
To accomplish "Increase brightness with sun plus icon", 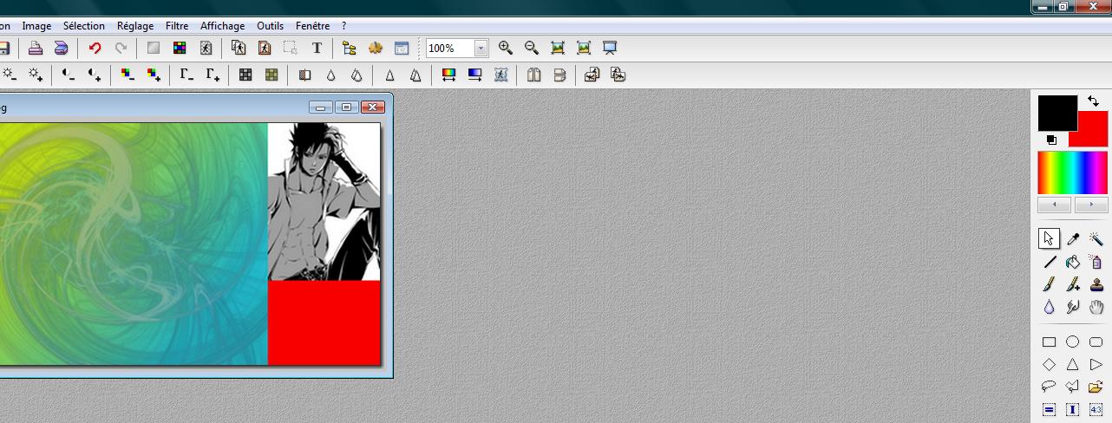I will tap(36, 75).
